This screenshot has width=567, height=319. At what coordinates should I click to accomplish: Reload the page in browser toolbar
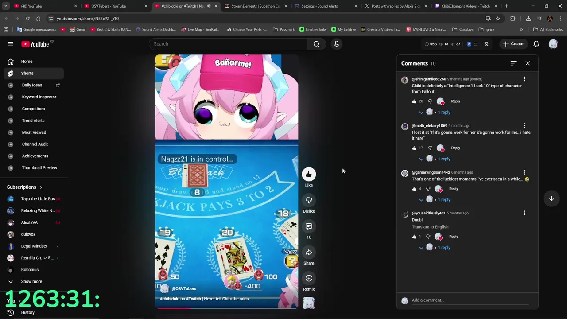click(27, 19)
